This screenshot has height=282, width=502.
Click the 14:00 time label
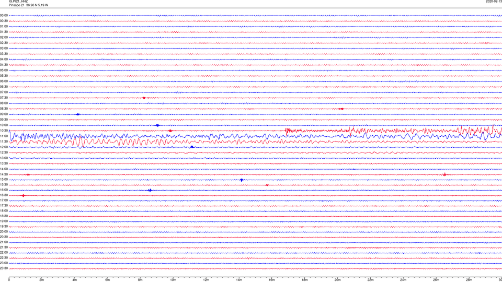(x=4, y=169)
